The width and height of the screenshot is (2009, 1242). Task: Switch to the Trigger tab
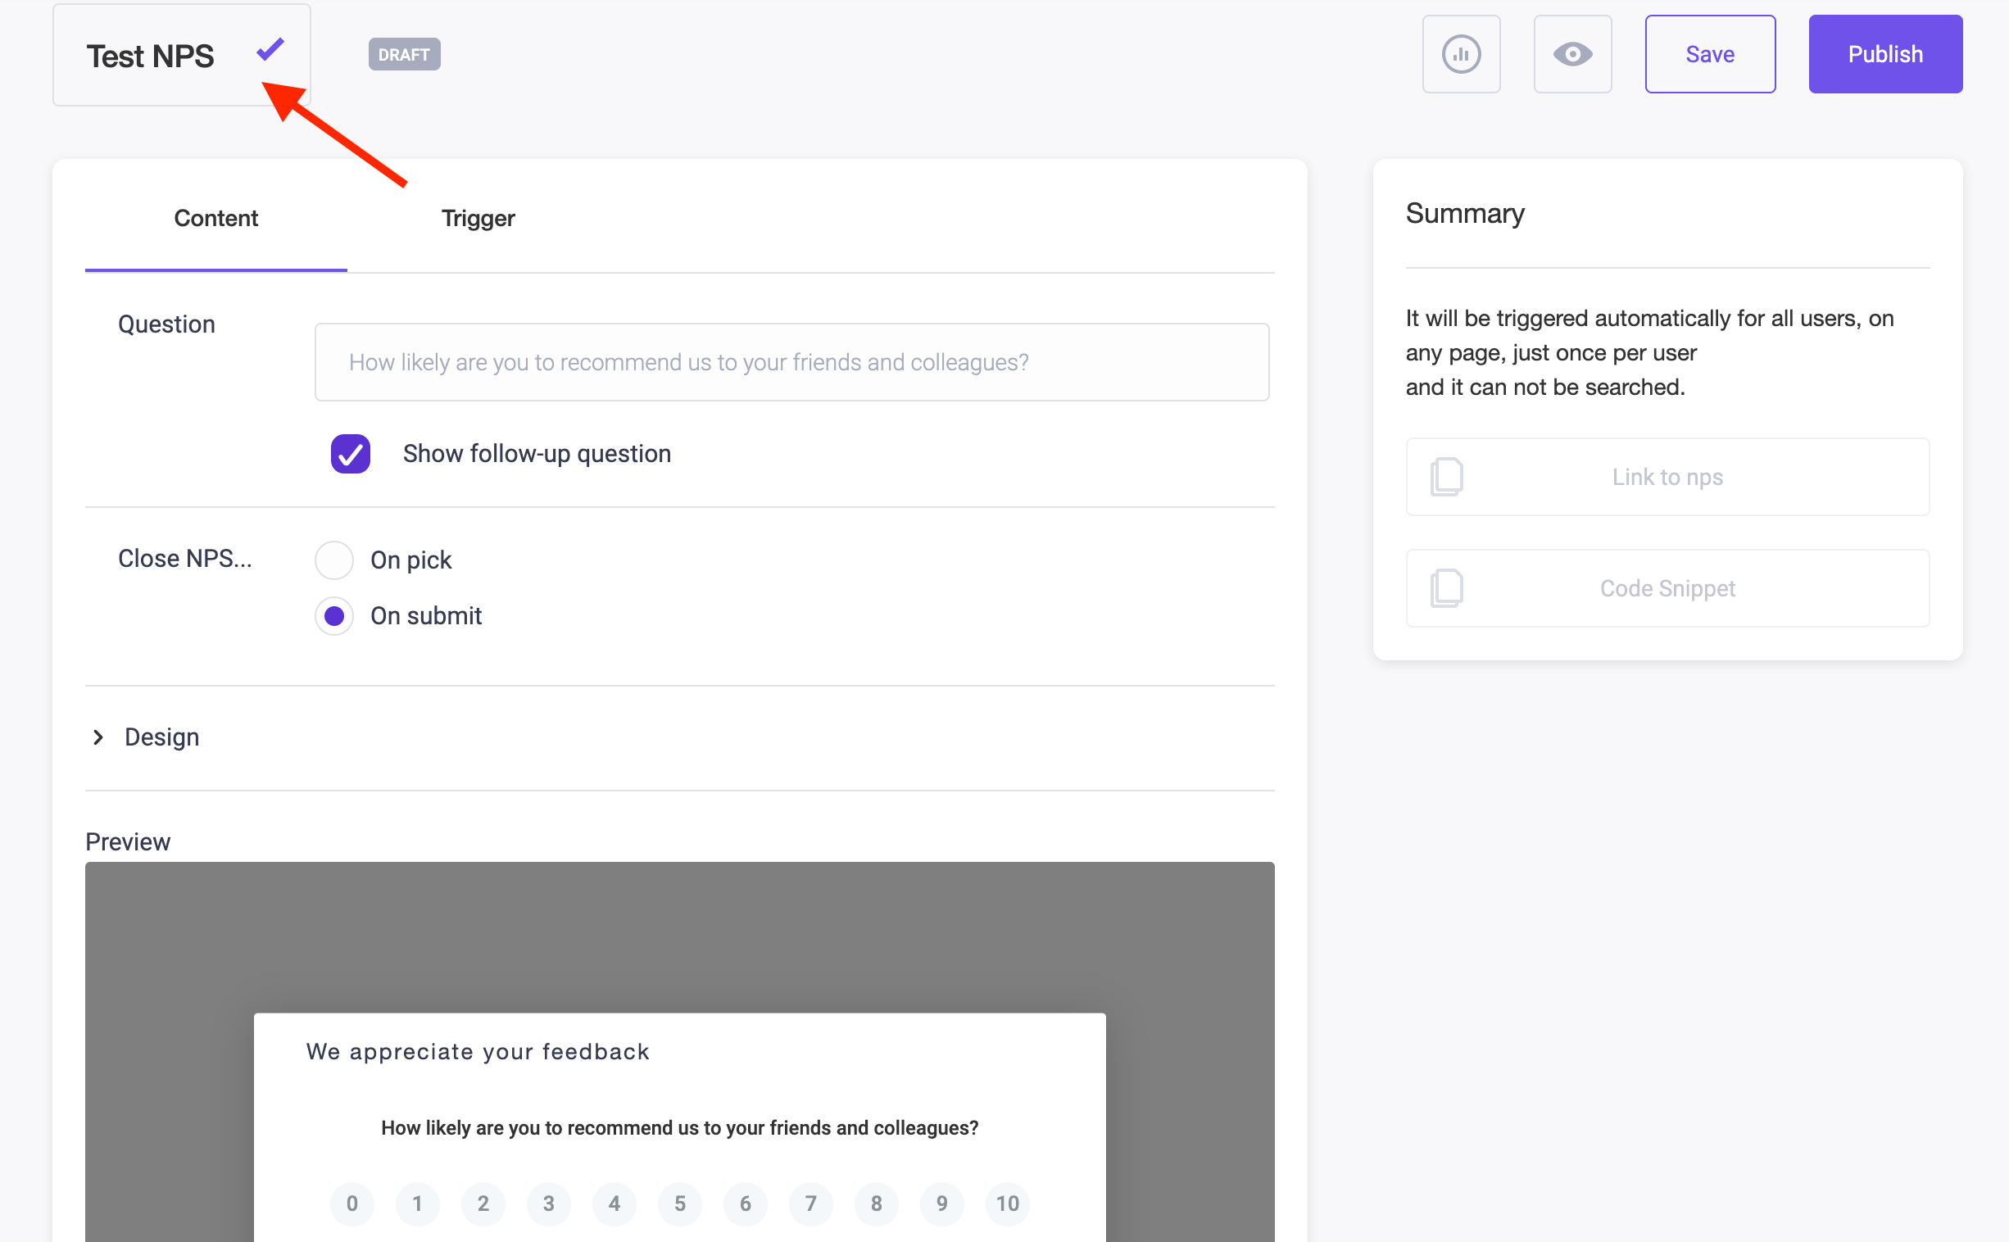[478, 219]
